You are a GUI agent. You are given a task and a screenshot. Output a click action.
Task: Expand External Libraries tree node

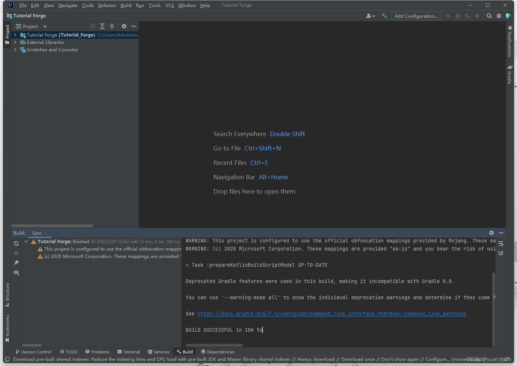(15, 42)
